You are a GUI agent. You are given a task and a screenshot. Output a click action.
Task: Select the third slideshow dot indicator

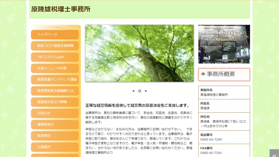[146, 91]
